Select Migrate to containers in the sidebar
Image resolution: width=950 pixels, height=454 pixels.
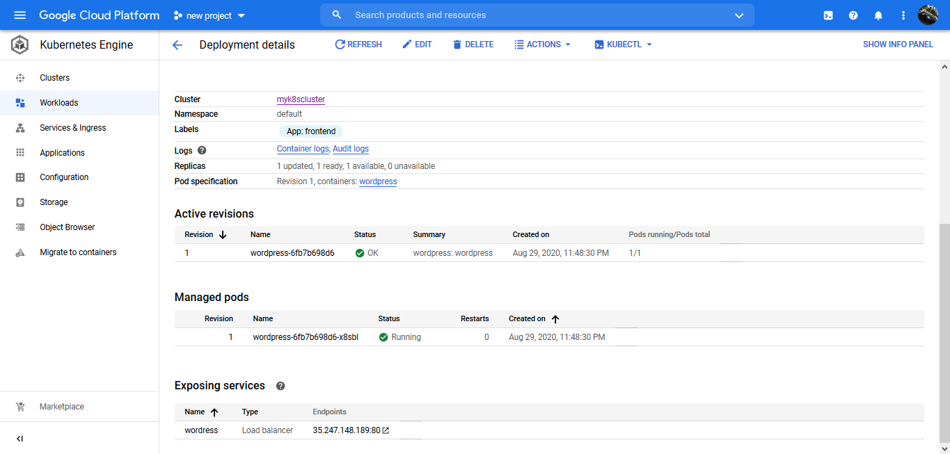tap(78, 252)
